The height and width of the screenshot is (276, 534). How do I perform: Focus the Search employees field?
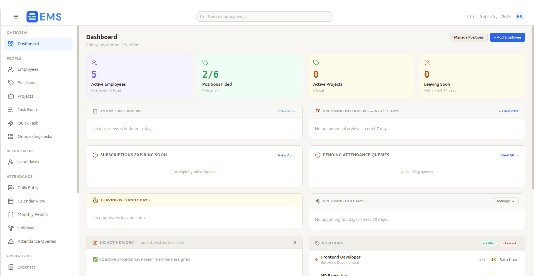[x=264, y=17]
